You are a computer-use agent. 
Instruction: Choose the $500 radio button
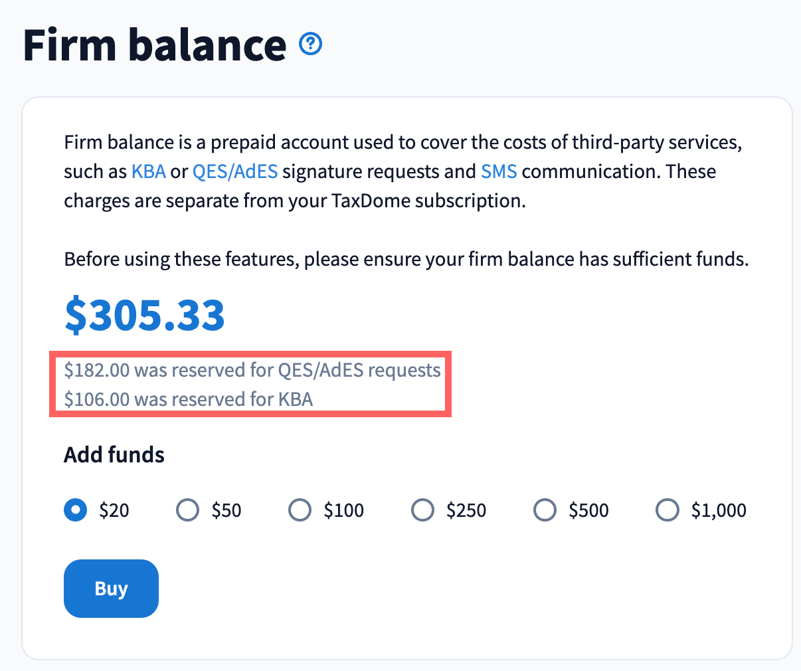(545, 510)
